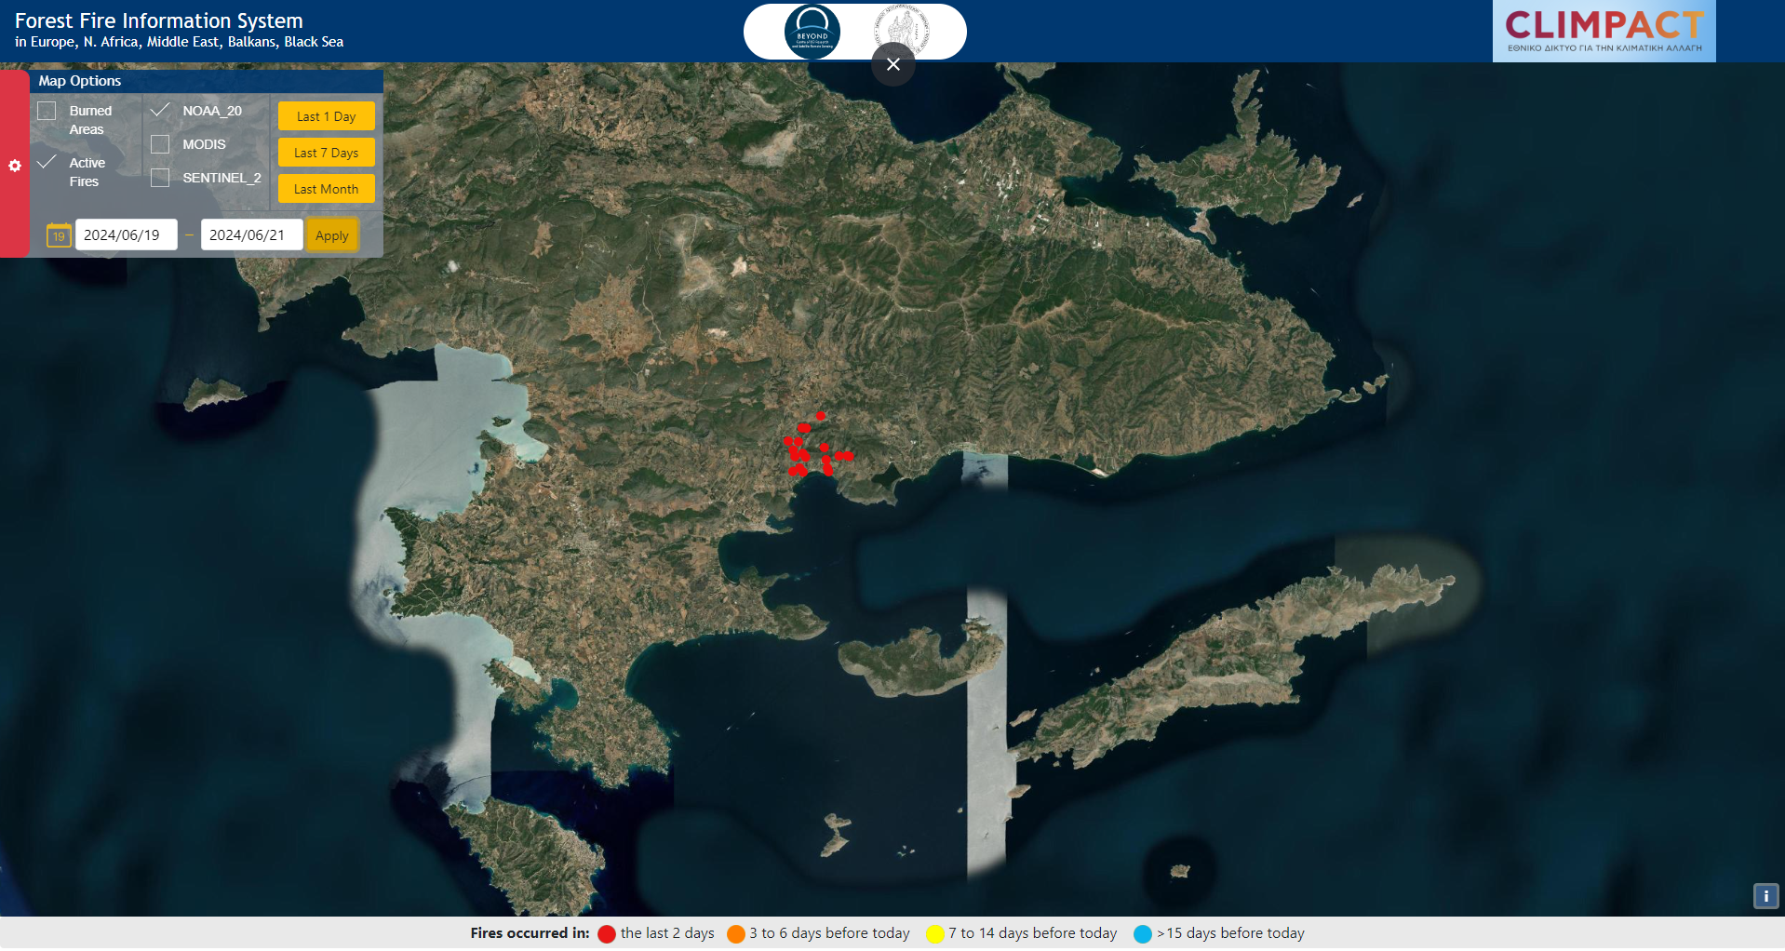Show fires from Last 7 Days

pos(327,153)
